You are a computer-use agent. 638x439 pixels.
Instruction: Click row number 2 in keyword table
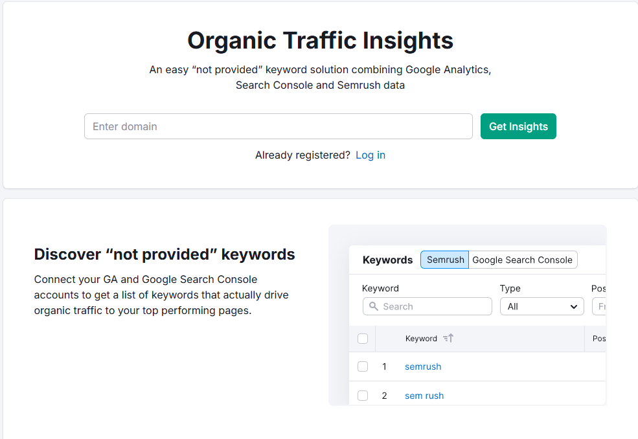pyautogui.click(x=384, y=396)
